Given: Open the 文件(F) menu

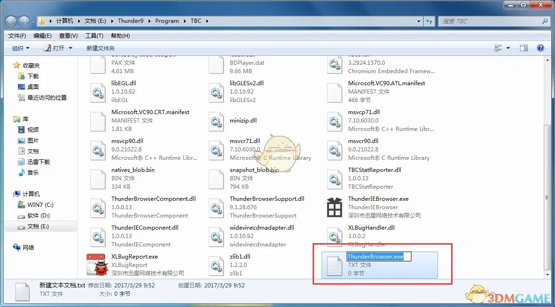Looking at the screenshot, I should coord(17,36).
